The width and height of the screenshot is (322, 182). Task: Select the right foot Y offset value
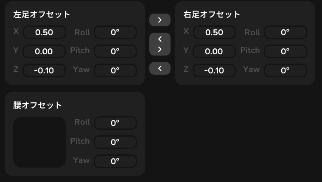tap(214, 51)
